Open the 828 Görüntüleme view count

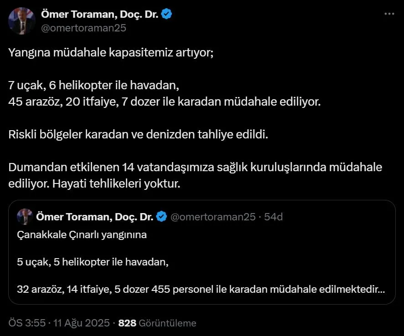click(x=157, y=323)
